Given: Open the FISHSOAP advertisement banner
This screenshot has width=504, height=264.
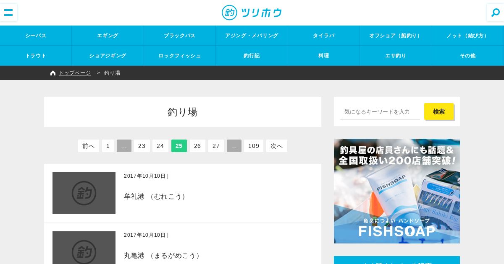Looking at the screenshot, I should (x=397, y=191).
